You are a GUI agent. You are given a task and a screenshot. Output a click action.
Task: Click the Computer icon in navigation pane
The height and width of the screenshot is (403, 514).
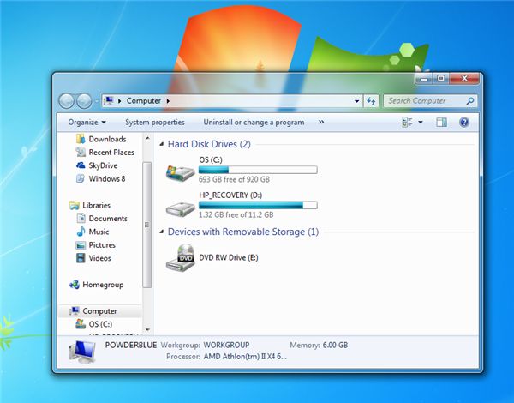75,310
